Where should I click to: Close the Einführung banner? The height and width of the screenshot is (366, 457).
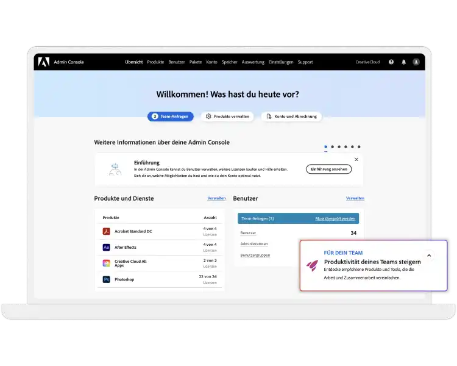(x=356, y=159)
